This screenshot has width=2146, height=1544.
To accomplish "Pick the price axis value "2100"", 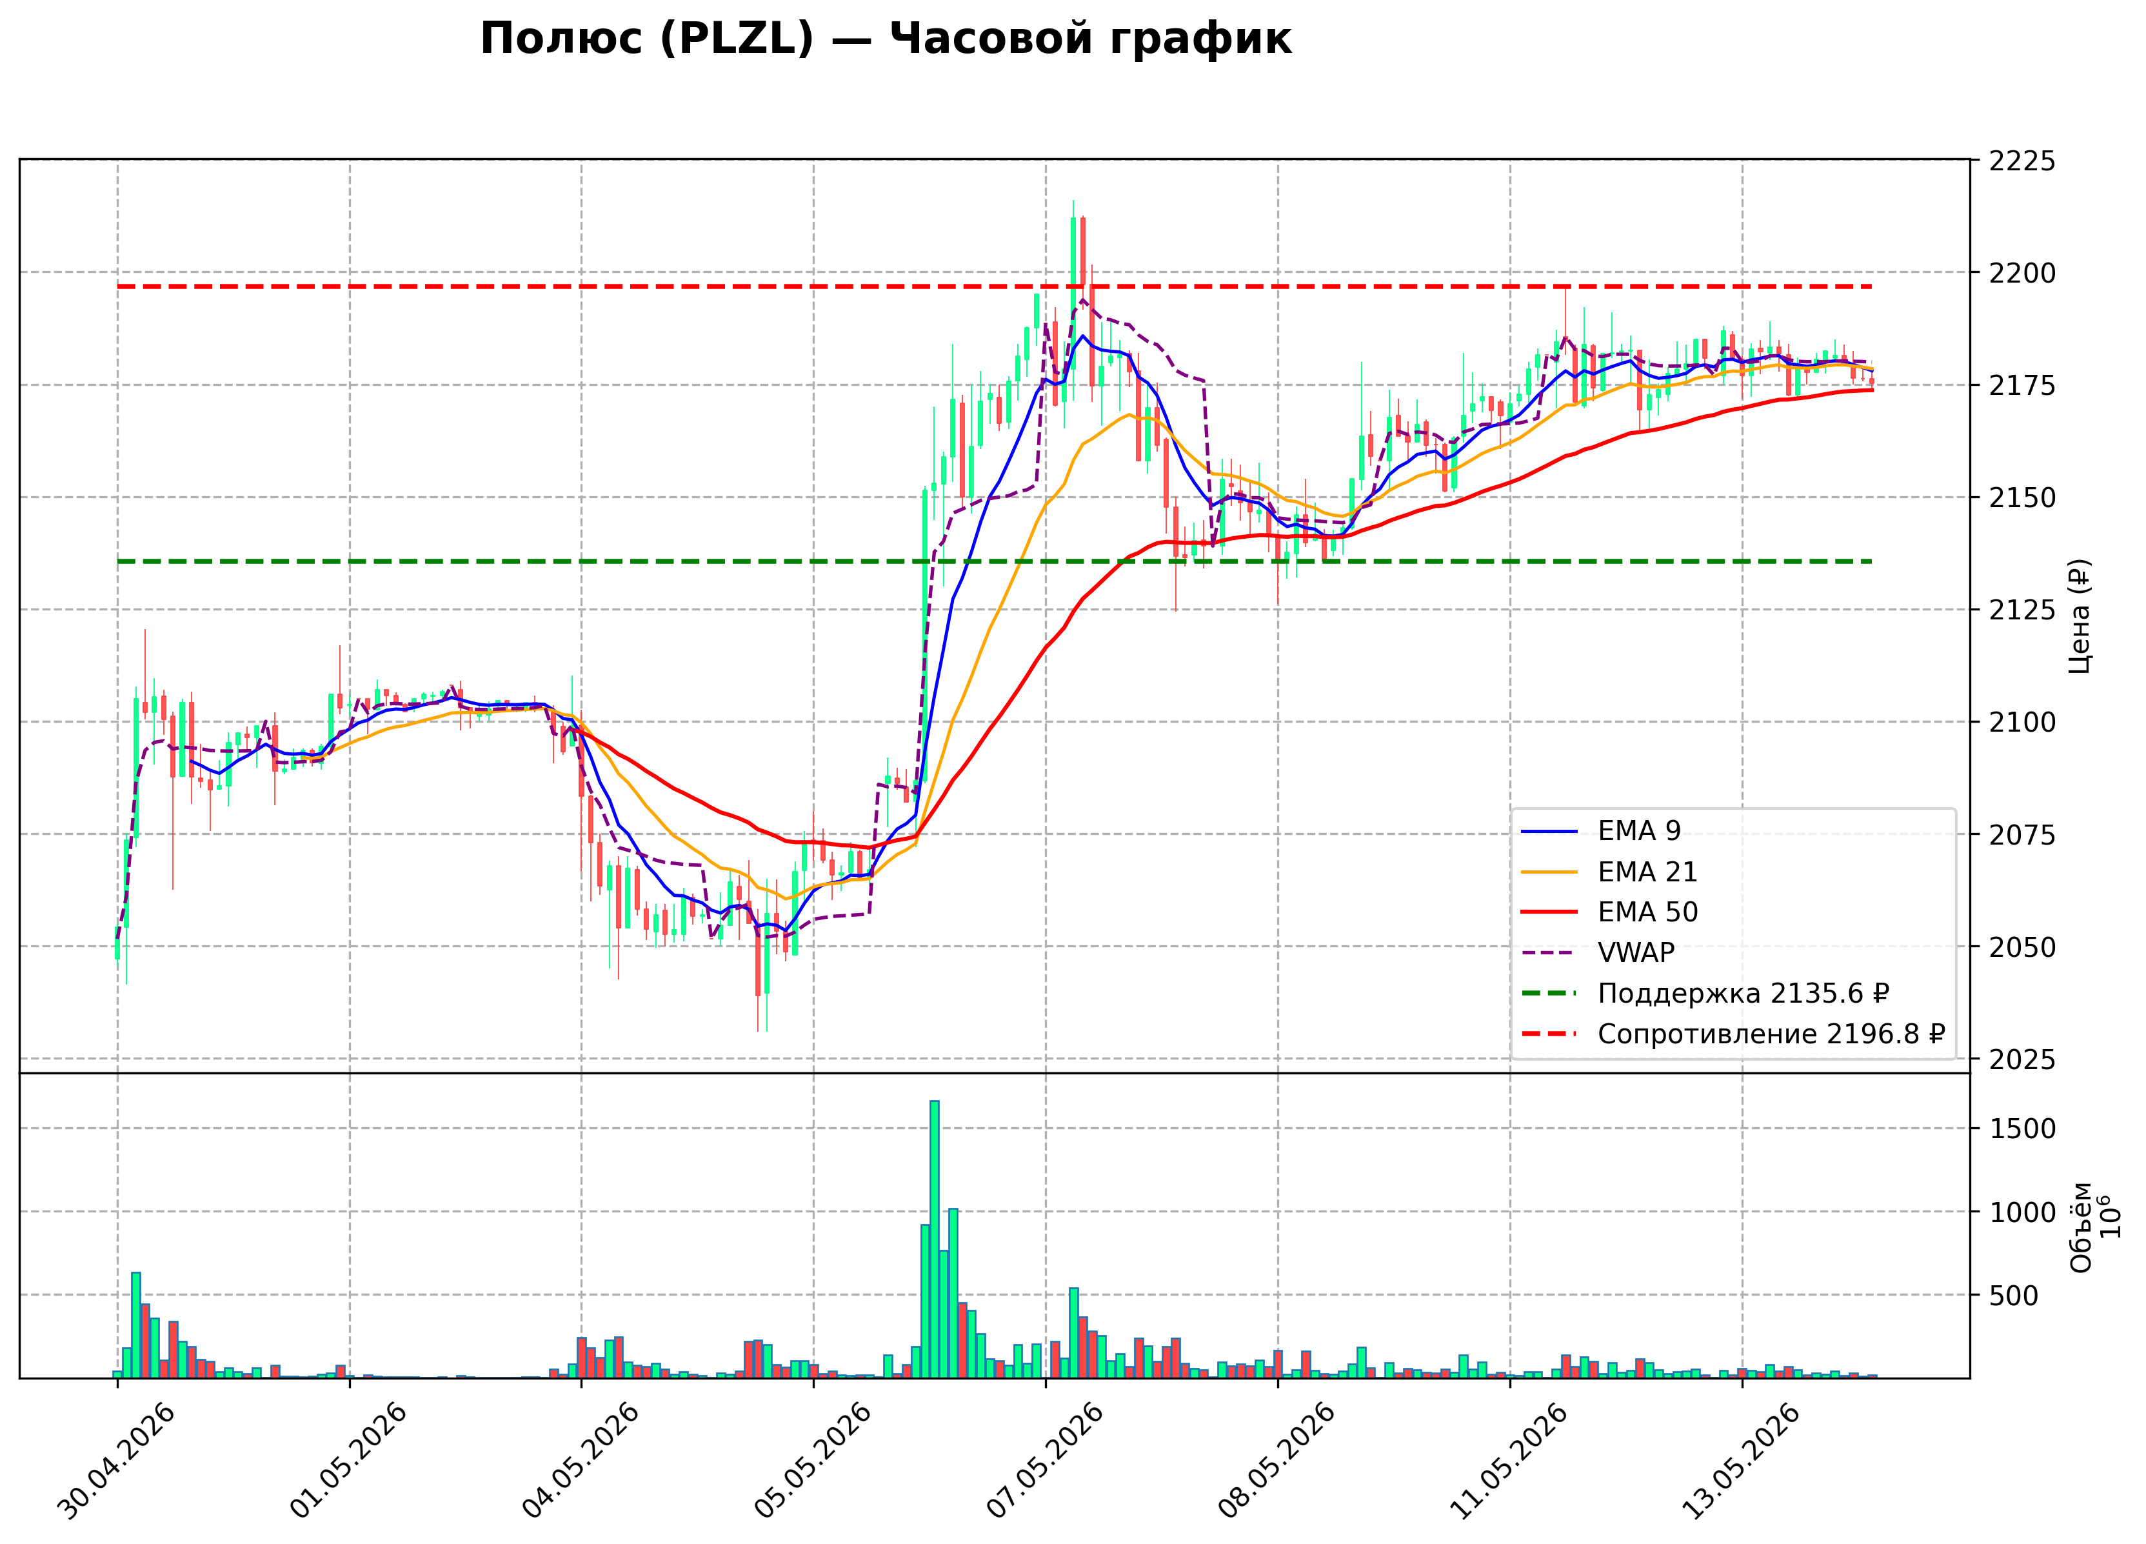I will (2022, 723).
